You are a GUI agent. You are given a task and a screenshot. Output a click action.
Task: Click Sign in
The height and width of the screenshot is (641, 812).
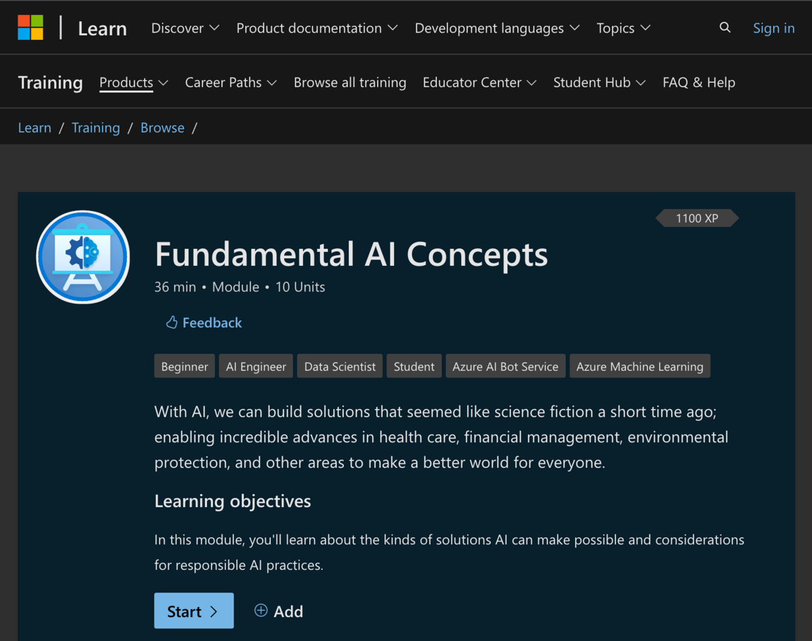coord(774,28)
